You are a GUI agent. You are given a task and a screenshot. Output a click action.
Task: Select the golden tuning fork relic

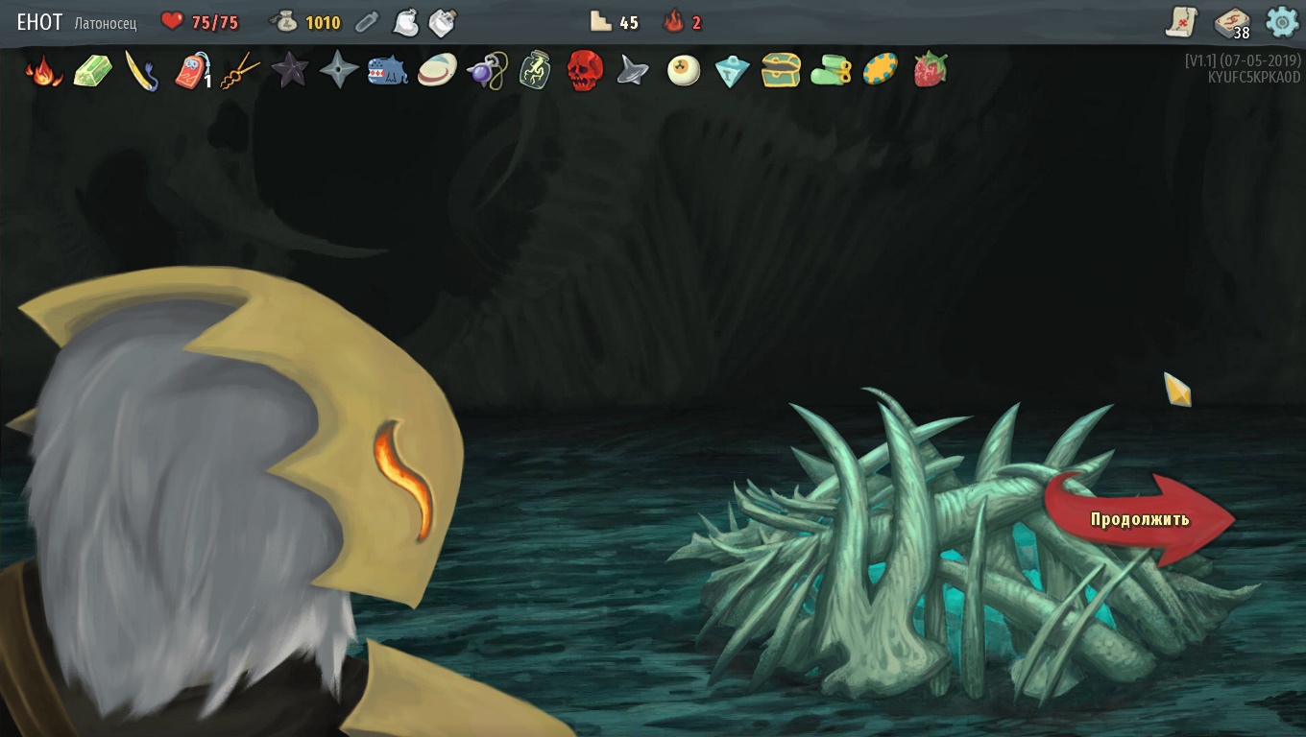(x=240, y=70)
